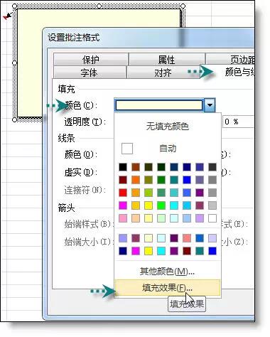Choose 自动 automatic color option

click(x=168, y=149)
